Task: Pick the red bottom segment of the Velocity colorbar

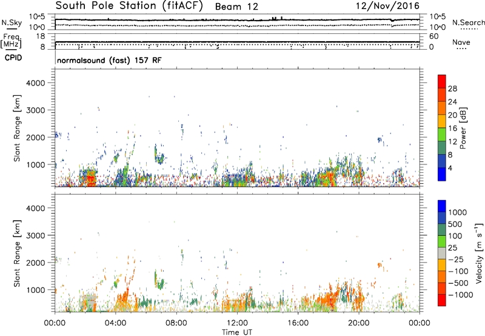Action: (442, 300)
